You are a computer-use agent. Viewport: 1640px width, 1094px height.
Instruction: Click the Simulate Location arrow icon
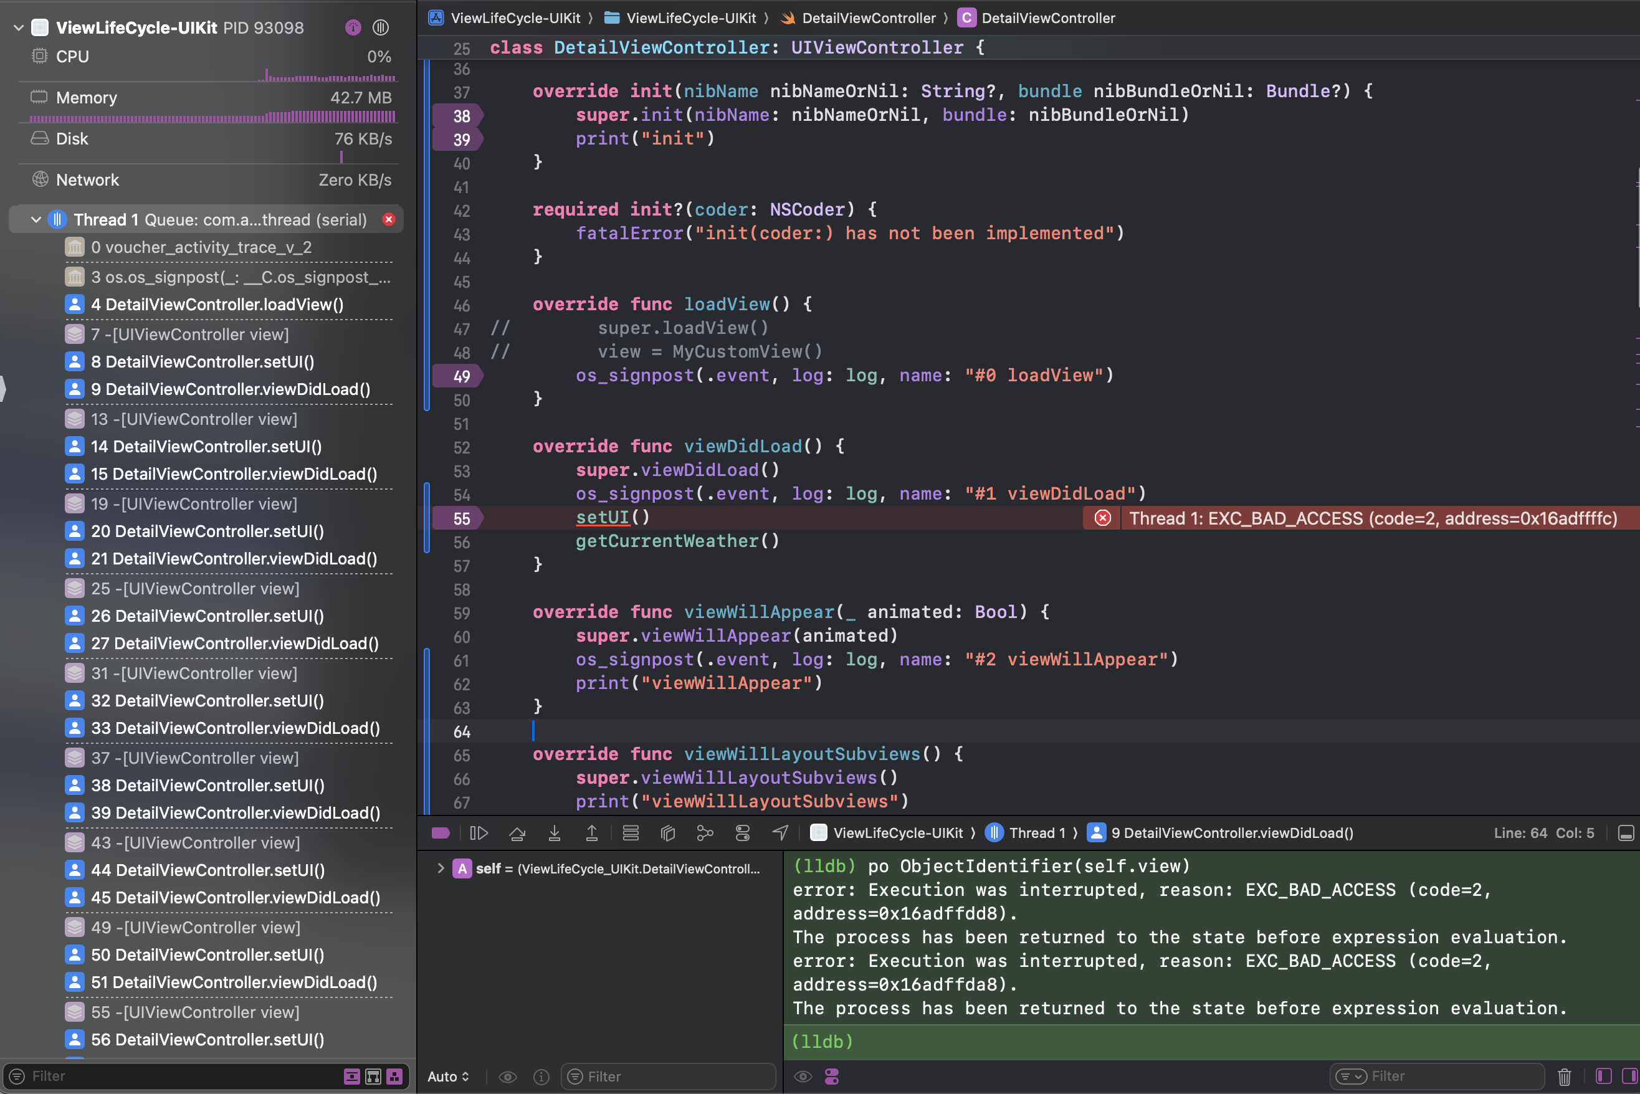coord(780,833)
